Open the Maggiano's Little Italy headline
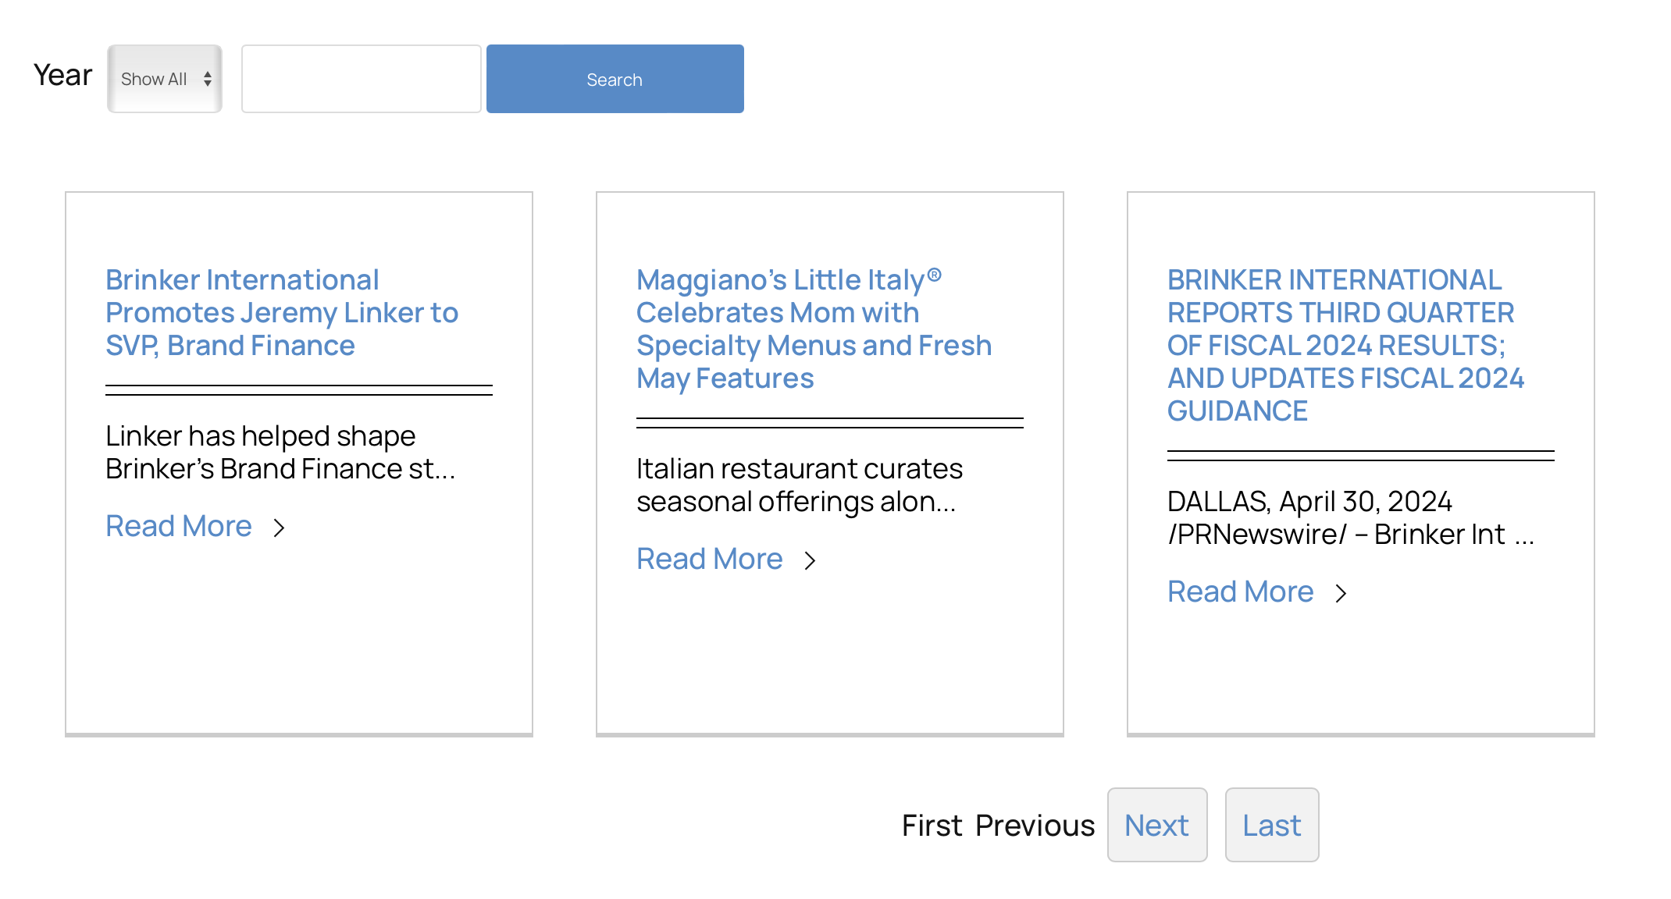This screenshot has height=899, width=1671. (813, 329)
